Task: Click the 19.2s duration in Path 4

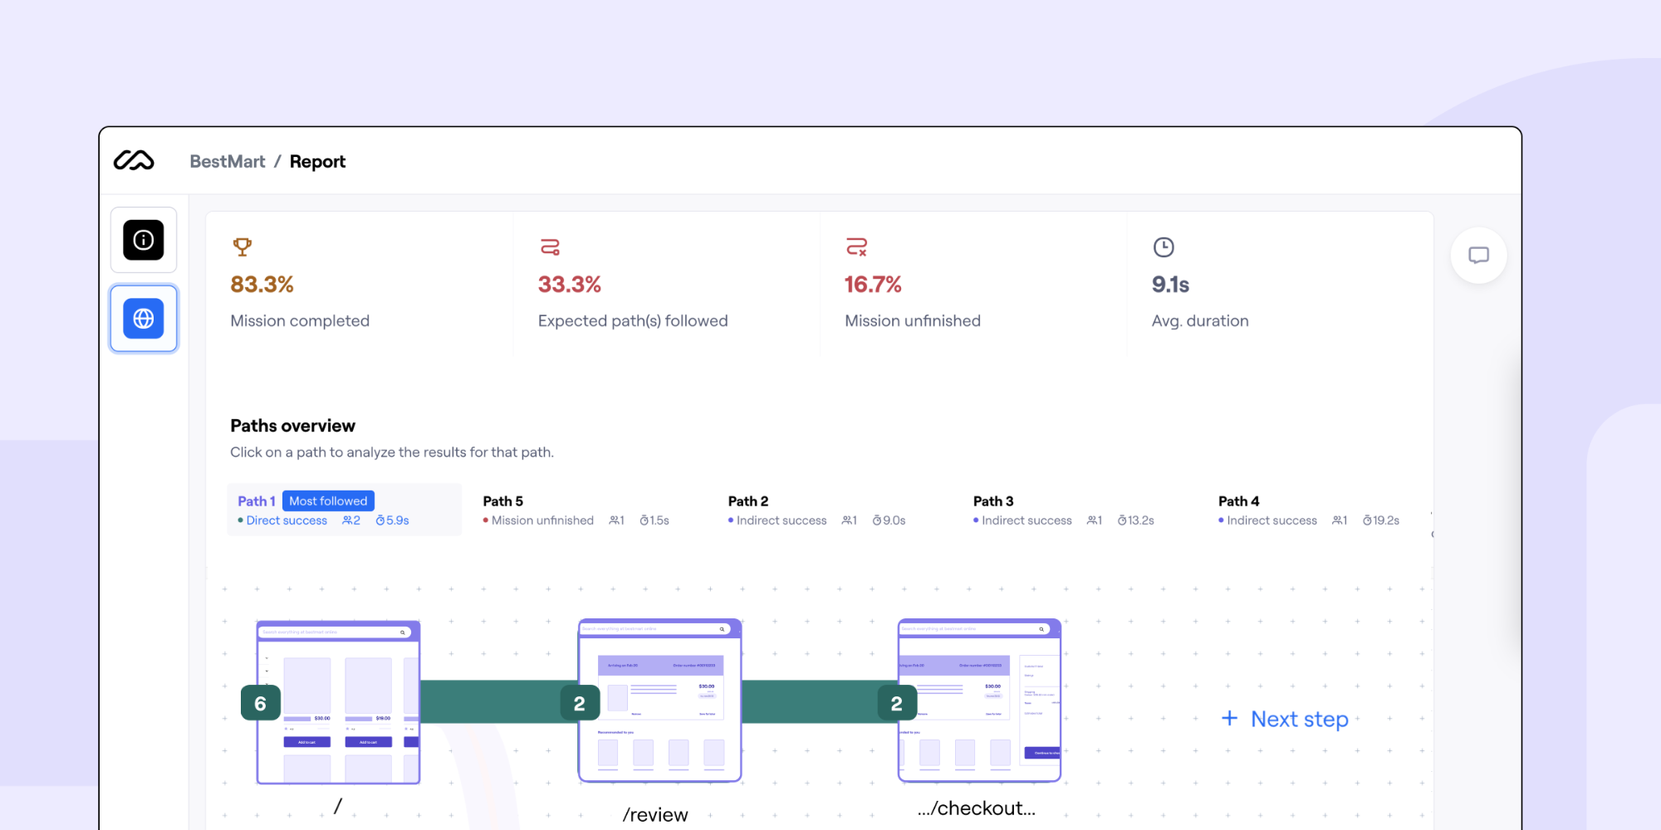Action: click(1386, 520)
